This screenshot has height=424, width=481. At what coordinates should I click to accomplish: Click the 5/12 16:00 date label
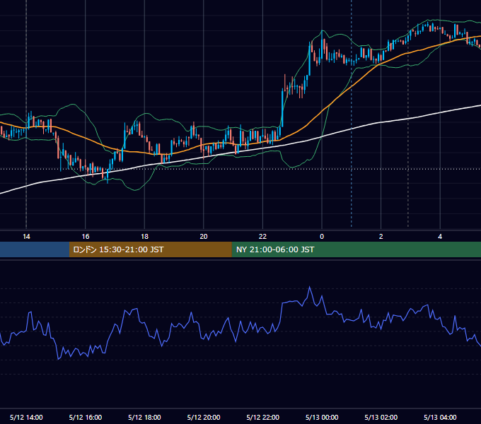[86, 417]
